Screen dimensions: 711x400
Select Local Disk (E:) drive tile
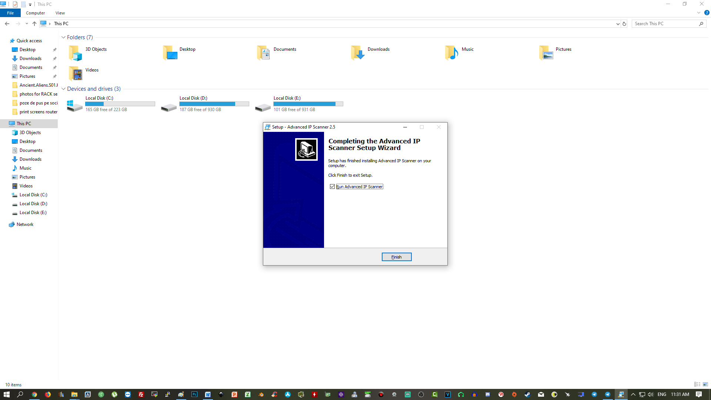click(299, 104)
